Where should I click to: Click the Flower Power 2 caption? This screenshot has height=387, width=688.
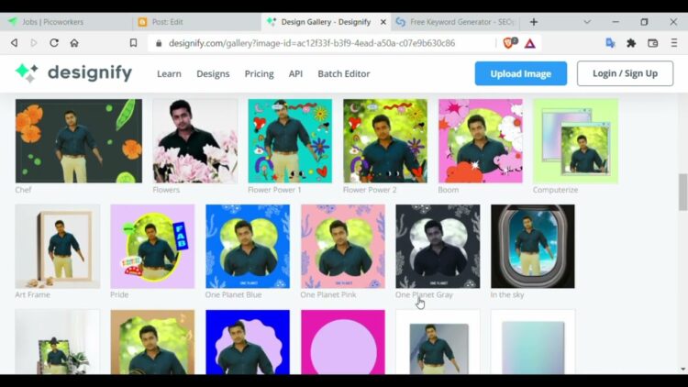pyautogui.click(x=370, y=190)
